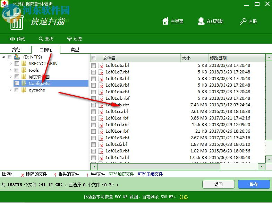Check the Config.Msi folder checkbox

(17, 83)
